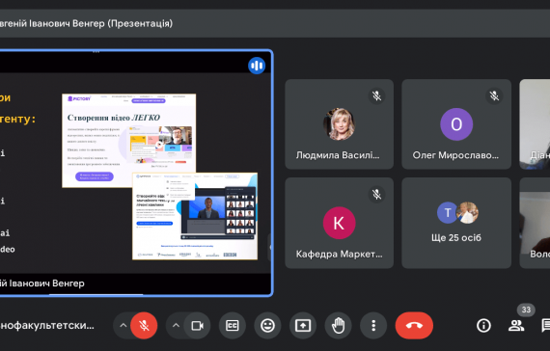Viewport: 550px width, 351px height.
Task: Raise hand using the hand icon
Action: (x=338, y=326)
